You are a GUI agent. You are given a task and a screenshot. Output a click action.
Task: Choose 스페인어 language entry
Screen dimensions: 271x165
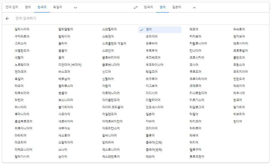[x=108, y=51]
